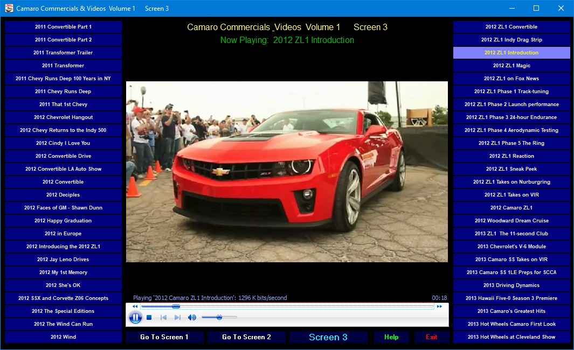Play 2013 Camaro's Greatest Hits

coord(511,311)
